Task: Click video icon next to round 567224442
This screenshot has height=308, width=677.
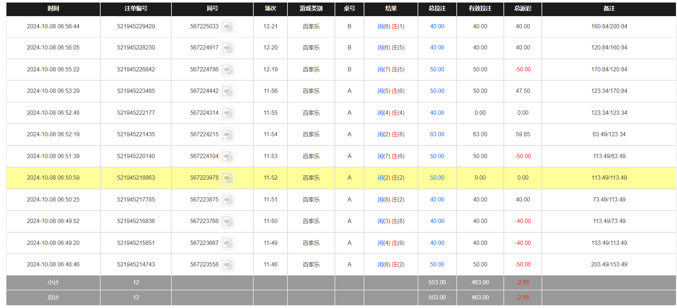Action: [227, 91]
